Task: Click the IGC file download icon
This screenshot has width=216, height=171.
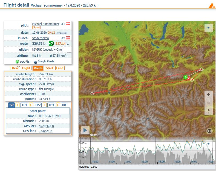Action: [x=18, y=62]
